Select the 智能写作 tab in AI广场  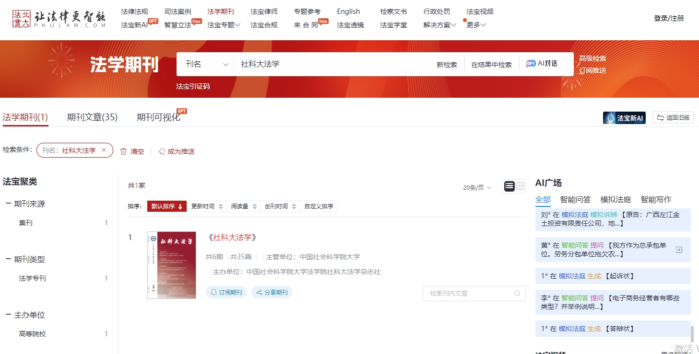tap(656, 200)
